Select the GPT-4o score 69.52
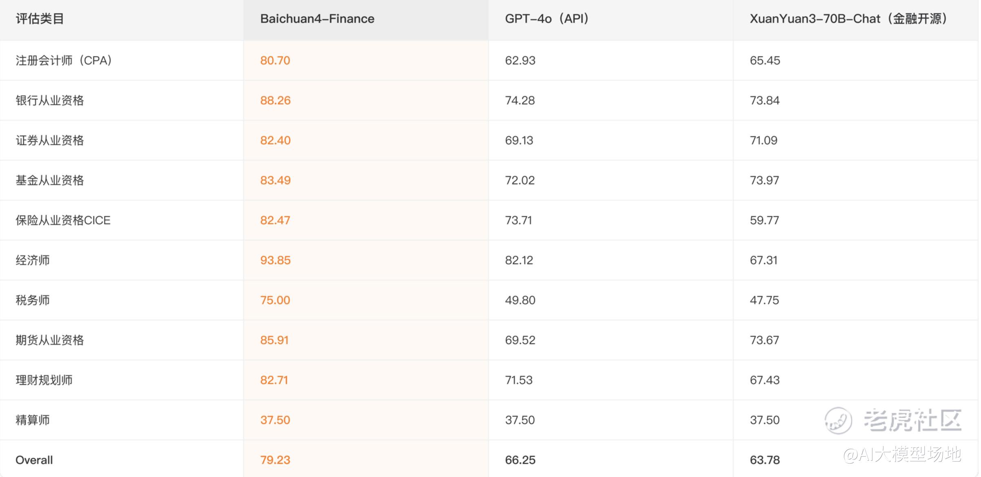 tap(520, 340)
